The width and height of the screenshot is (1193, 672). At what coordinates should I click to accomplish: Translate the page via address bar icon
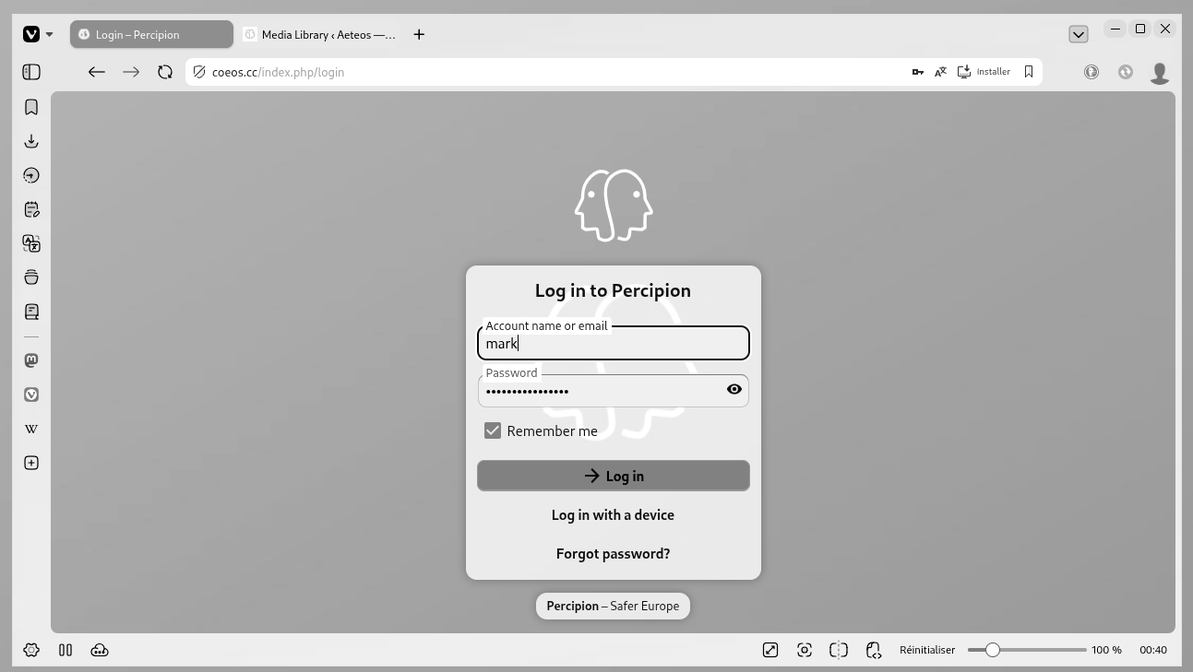pos(940,72)
